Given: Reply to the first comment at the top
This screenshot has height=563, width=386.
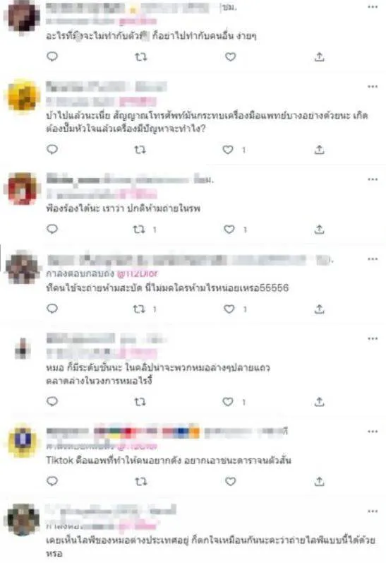Looking at the screenshot, I should point(52,57).
